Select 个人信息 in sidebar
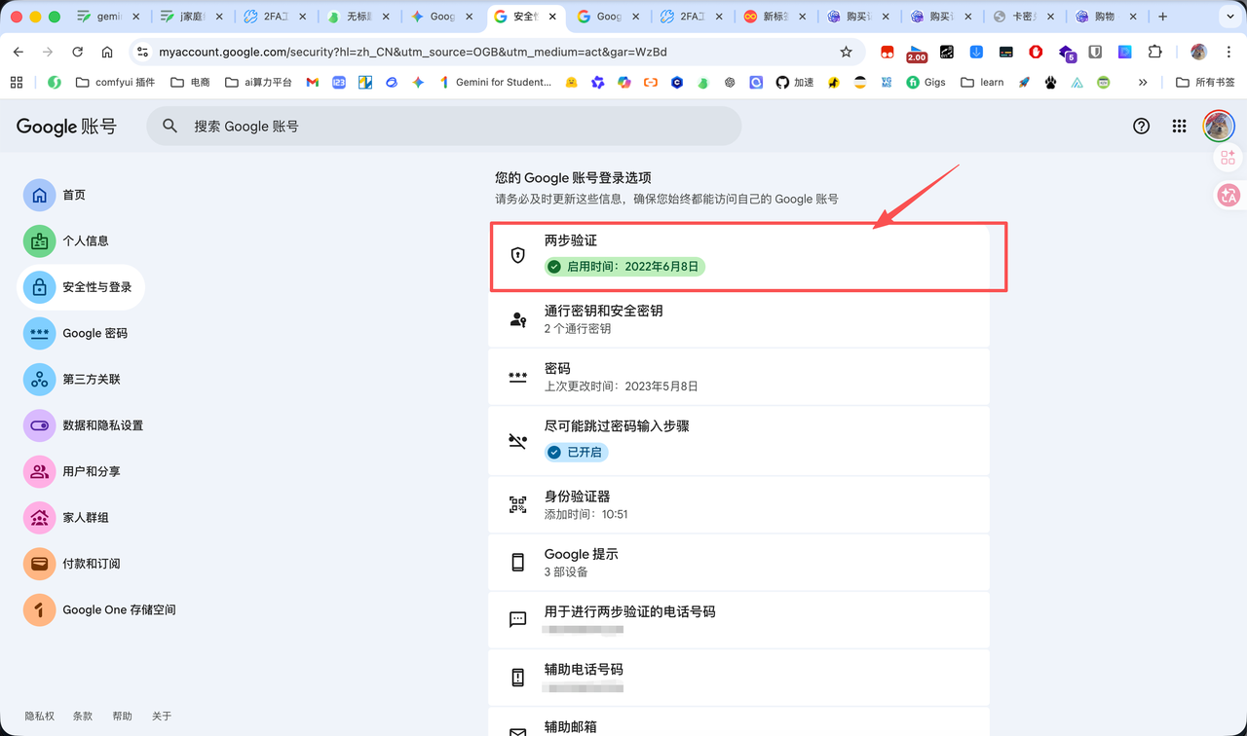Image resolution: width=1247 pixels, height=736 pixels. [x=85, y=240]
